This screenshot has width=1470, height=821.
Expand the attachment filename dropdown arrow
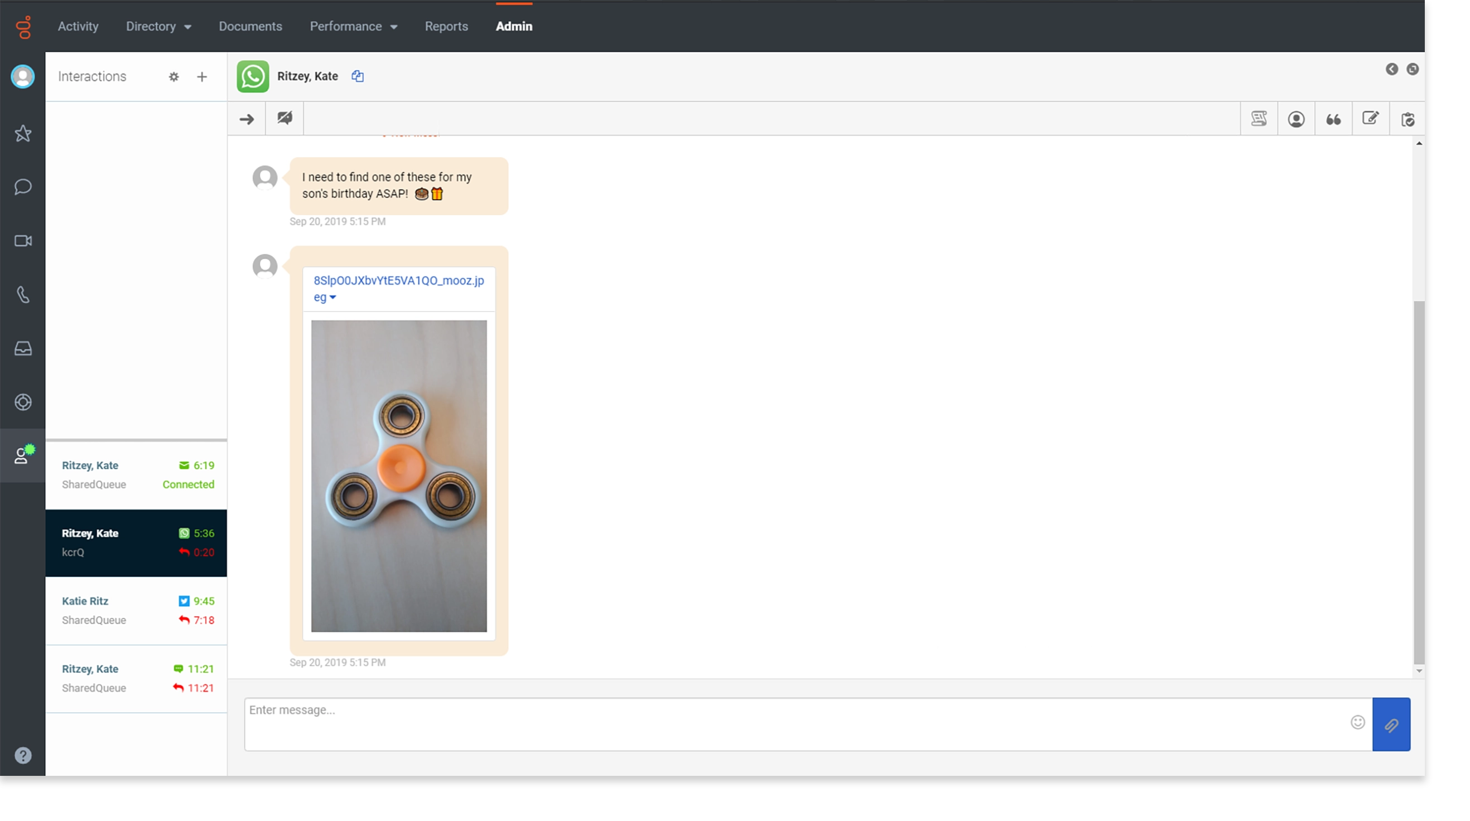(334, 298)
